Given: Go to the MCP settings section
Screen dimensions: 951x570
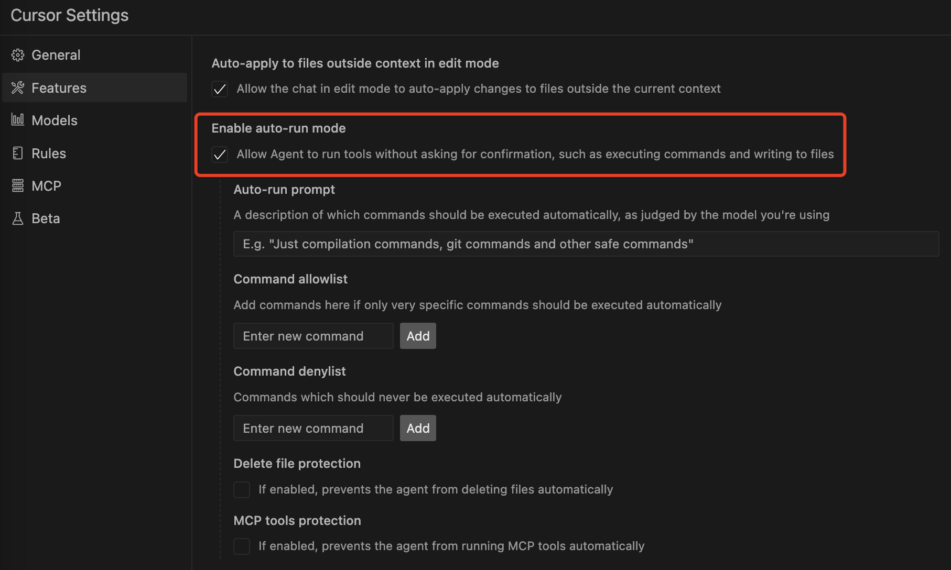Looking at the screenshot, I should (x=46, y=186).
